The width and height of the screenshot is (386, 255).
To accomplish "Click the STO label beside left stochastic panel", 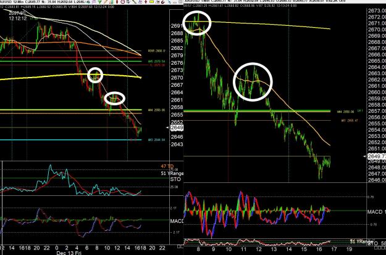I will click(175, 179).
